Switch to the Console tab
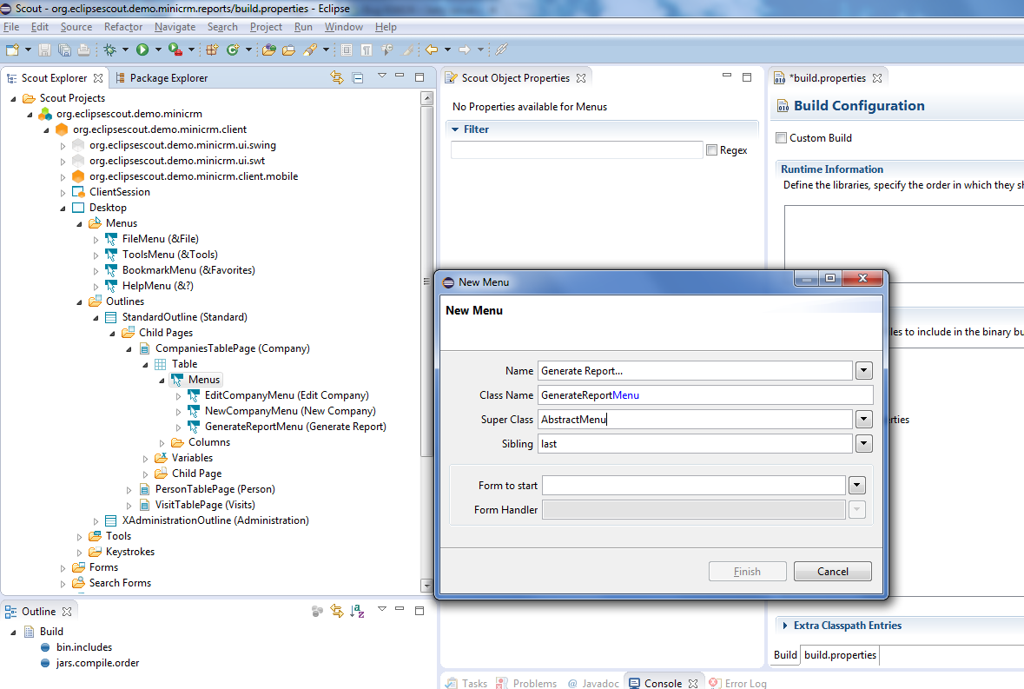Image resolution: width=1024 pixels, height=689 pixels. point(663,683)
